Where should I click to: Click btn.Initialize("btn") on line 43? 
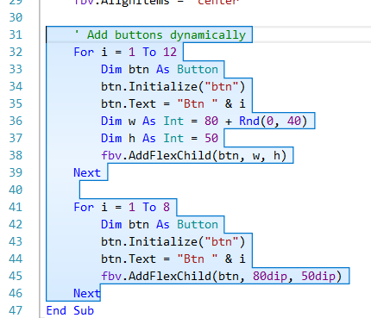coord(173,241)
